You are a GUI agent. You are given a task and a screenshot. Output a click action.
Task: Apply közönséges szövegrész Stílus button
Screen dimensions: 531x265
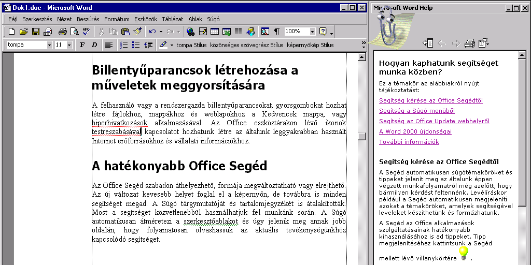pyautogui.click(x=246, y=45)
